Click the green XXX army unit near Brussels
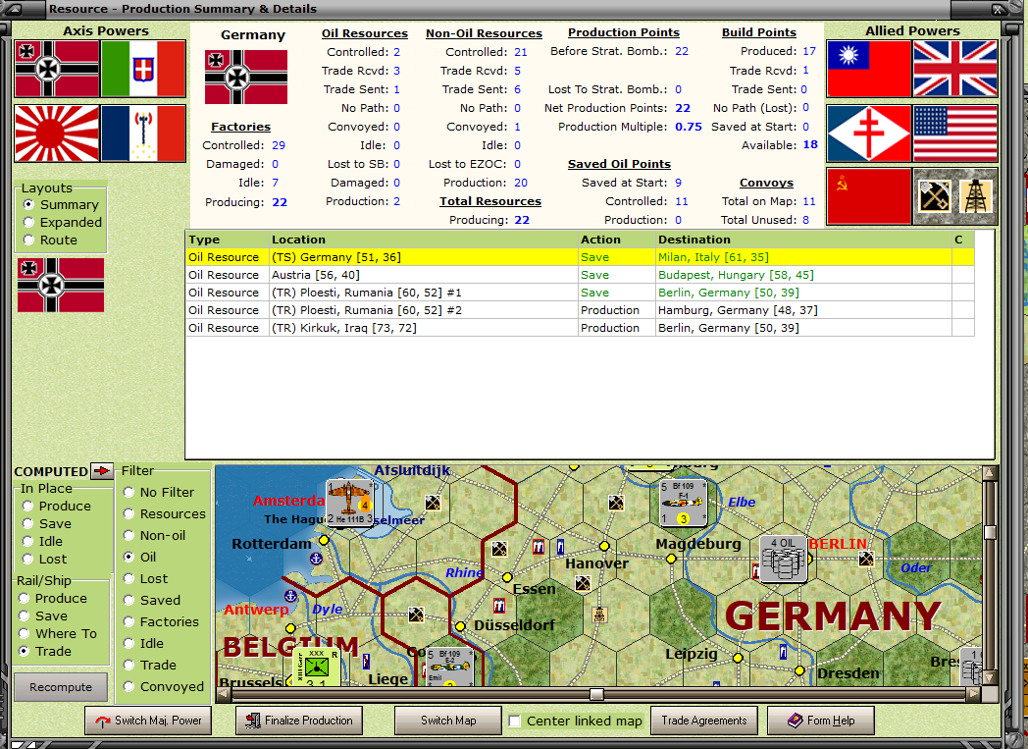This screenshot has height=749, width=1028. tap(317, 668)
